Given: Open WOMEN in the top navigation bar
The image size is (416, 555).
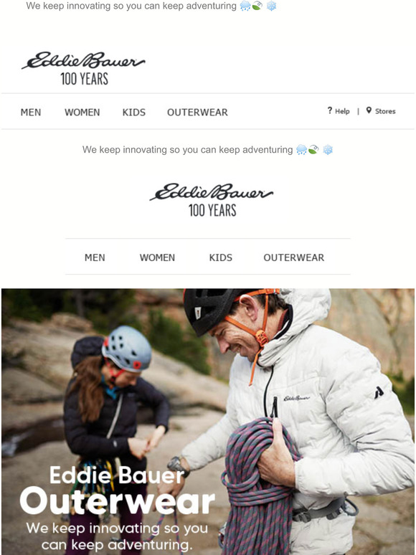Looking at the screenshot, I should coord(82,112).
